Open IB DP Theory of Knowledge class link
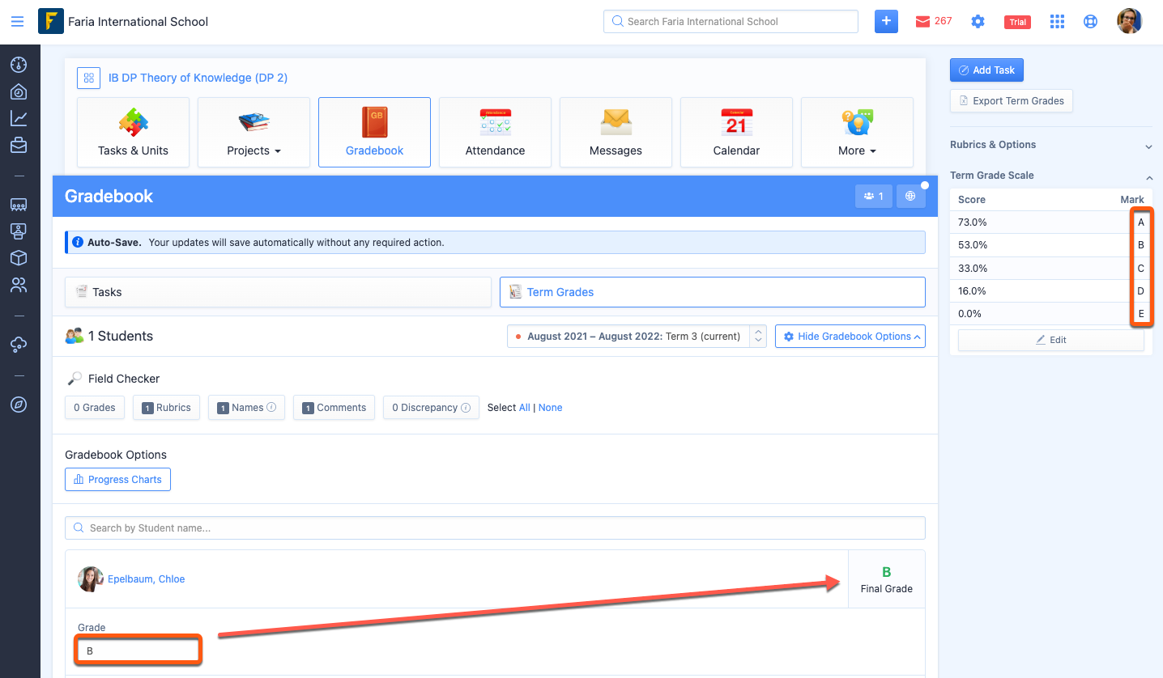 198,78
